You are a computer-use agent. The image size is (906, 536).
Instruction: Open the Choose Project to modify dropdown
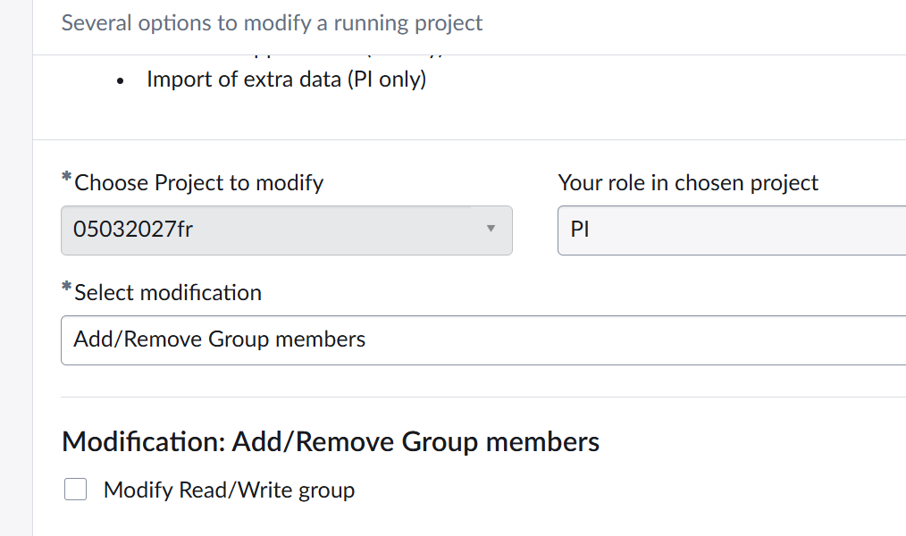pyautogui.click(x=286, y=230)
